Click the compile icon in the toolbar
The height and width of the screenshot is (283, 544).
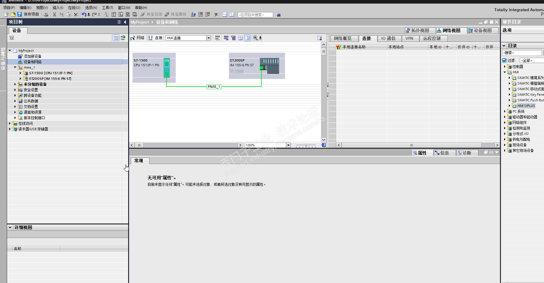coord(107,14)
